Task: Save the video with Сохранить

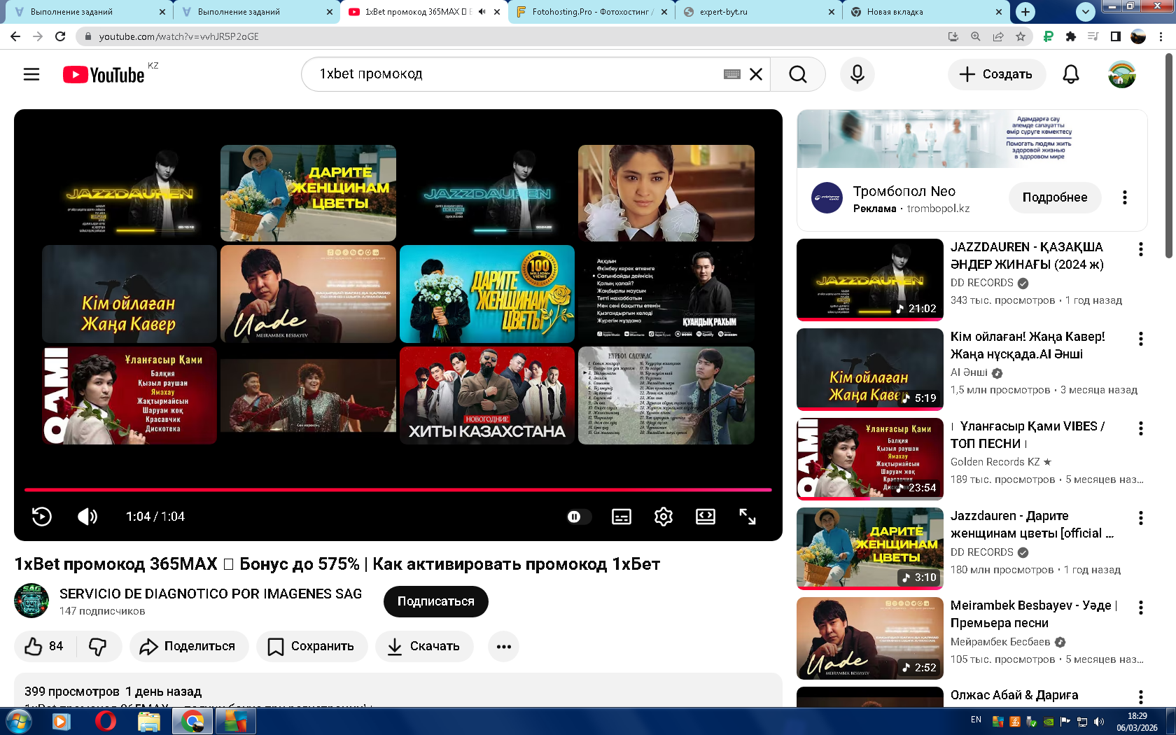Action: click(x=311, y=646)
